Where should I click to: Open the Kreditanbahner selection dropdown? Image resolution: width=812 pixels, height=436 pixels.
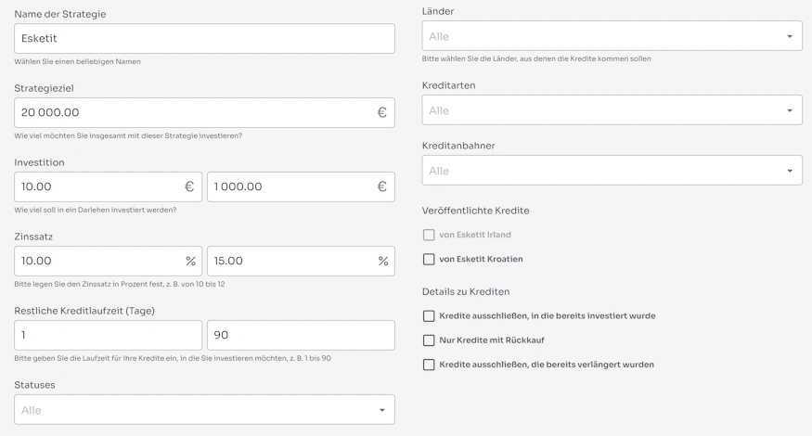[612, 171]
